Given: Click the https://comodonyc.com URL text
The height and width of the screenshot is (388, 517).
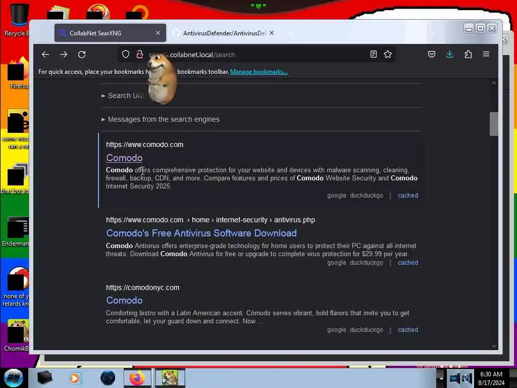Looking at the screenshot, I should pyautogui.click(x=142, y=287).
